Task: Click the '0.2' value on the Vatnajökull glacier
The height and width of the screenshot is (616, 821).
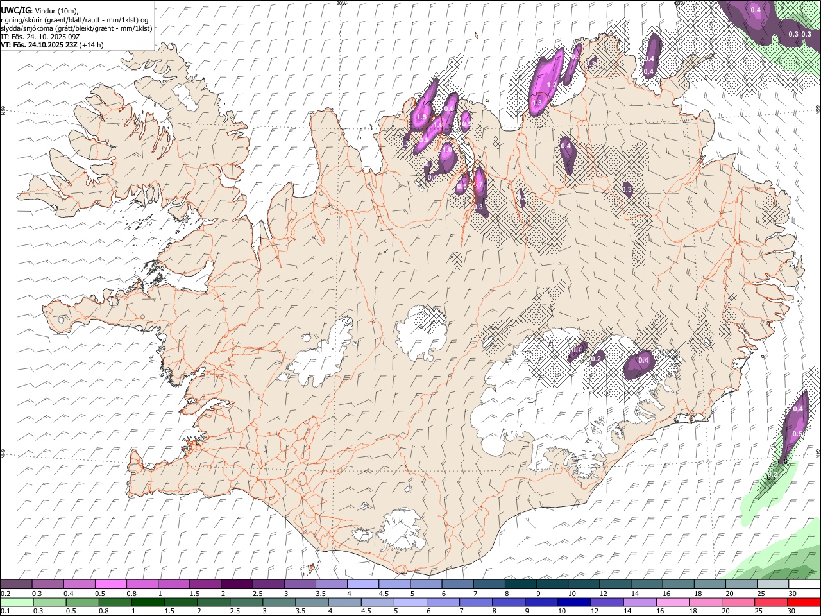Action: click(597, 359)
